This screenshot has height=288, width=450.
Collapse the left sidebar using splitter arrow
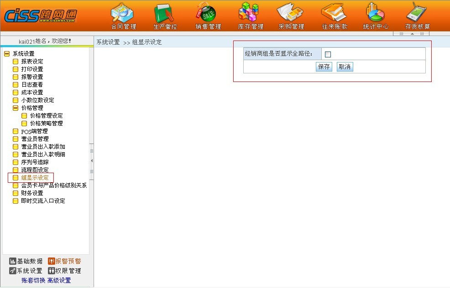[x=92, y=161]
